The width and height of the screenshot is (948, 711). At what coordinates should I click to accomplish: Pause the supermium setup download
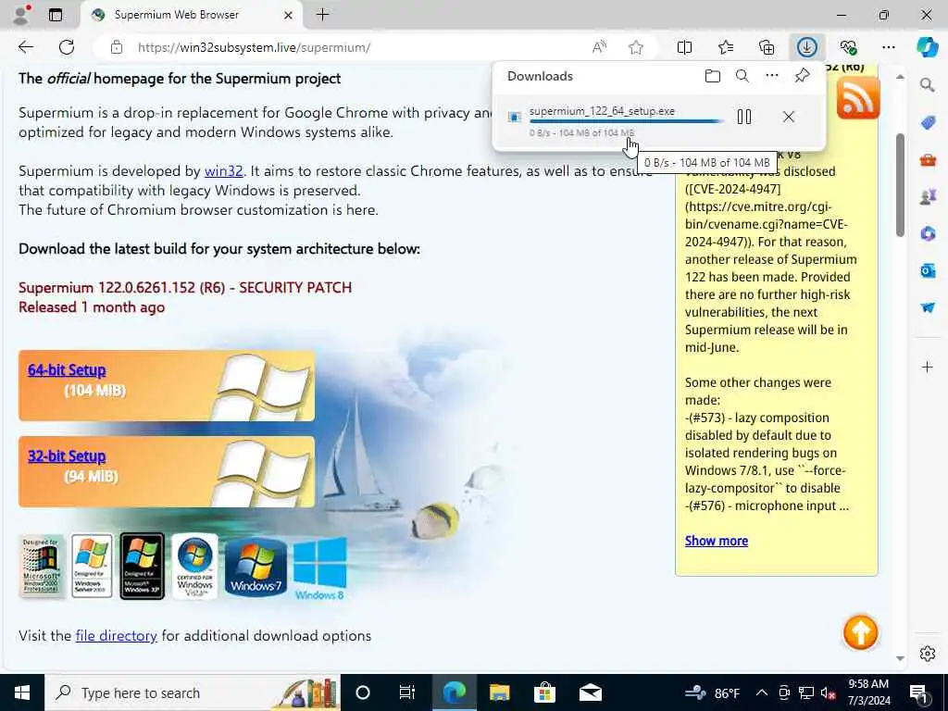744,117
